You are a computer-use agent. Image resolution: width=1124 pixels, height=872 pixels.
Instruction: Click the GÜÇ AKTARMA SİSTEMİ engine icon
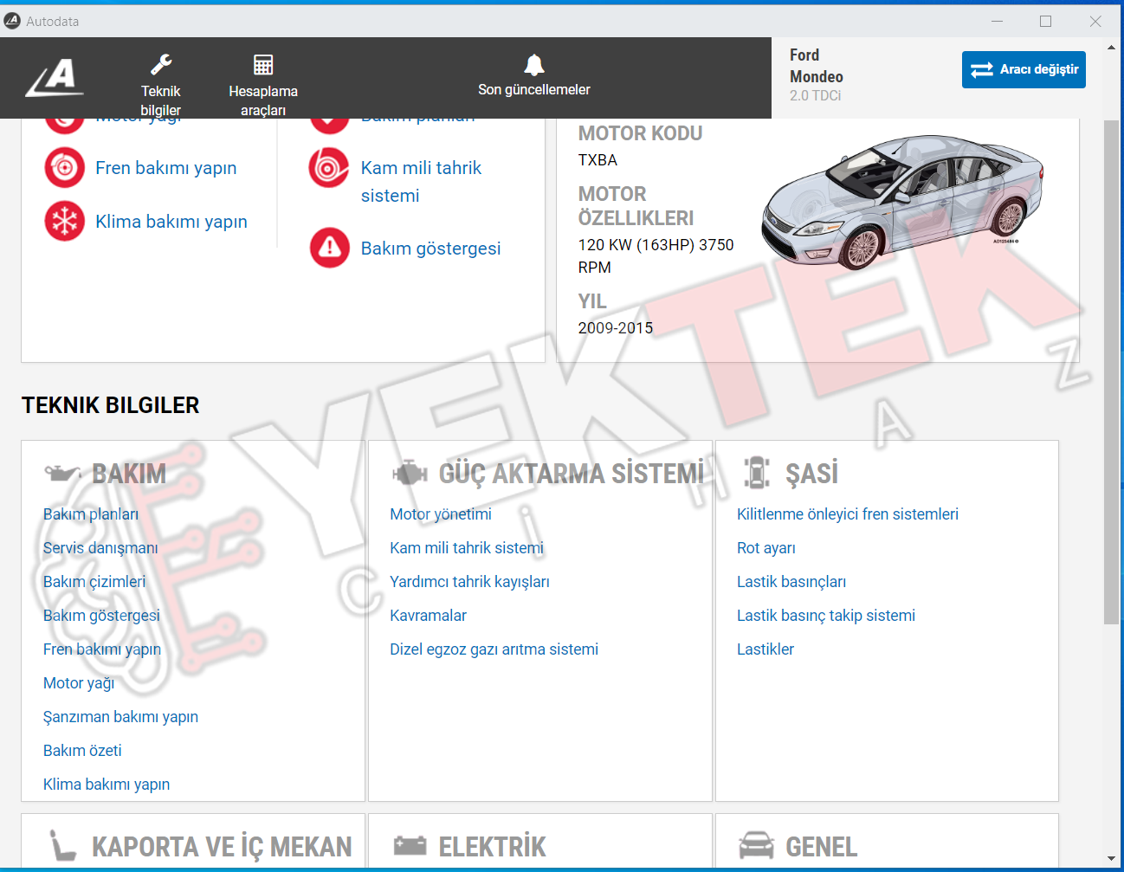pos(410,474)
